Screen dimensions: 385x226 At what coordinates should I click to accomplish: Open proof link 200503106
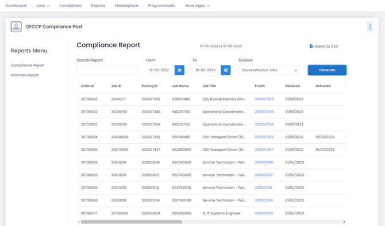pyautogui.click(x=264, y=162)
